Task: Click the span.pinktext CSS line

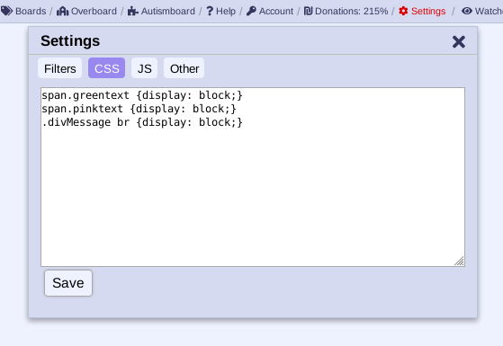Action: point(139,109)
